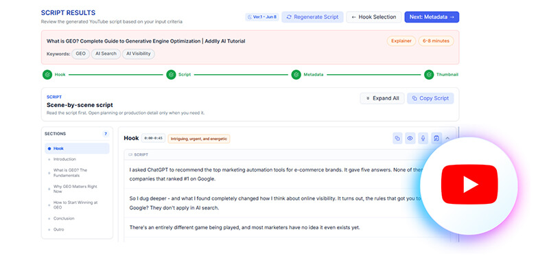
Task: Click the Metadata label in the progress stepper
Action: coord(314,75)
